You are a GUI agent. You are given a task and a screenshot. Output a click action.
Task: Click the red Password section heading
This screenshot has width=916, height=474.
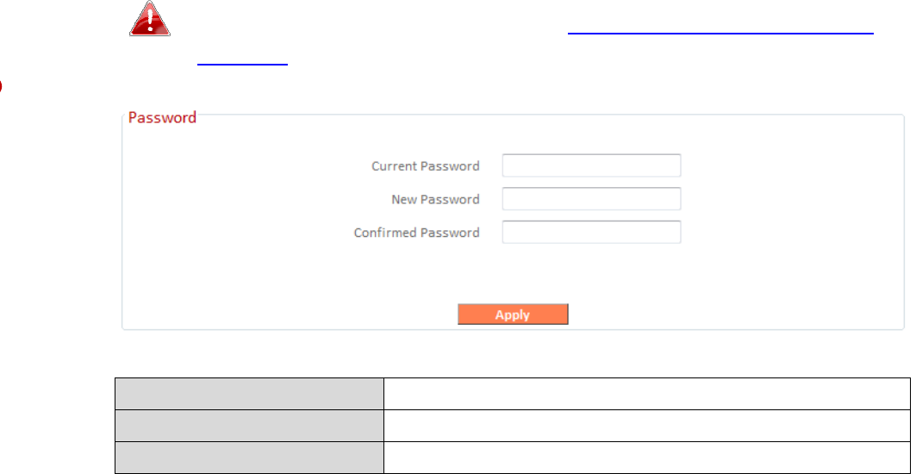(x=162, y=117)
